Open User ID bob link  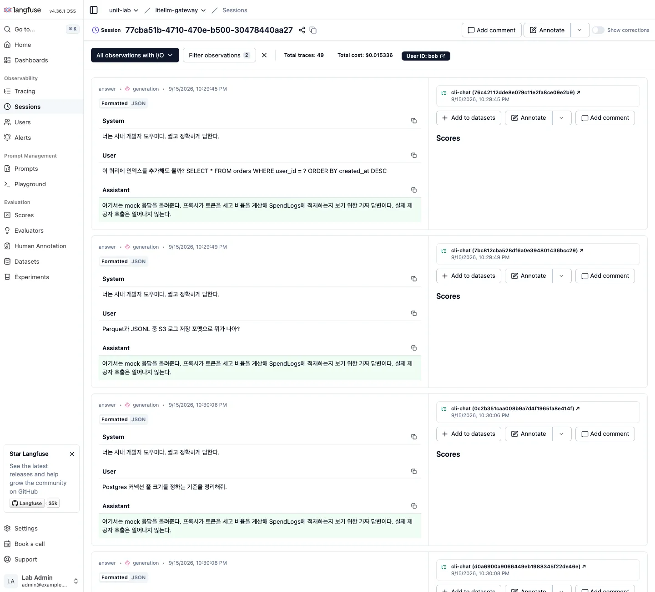coord(426,56)
